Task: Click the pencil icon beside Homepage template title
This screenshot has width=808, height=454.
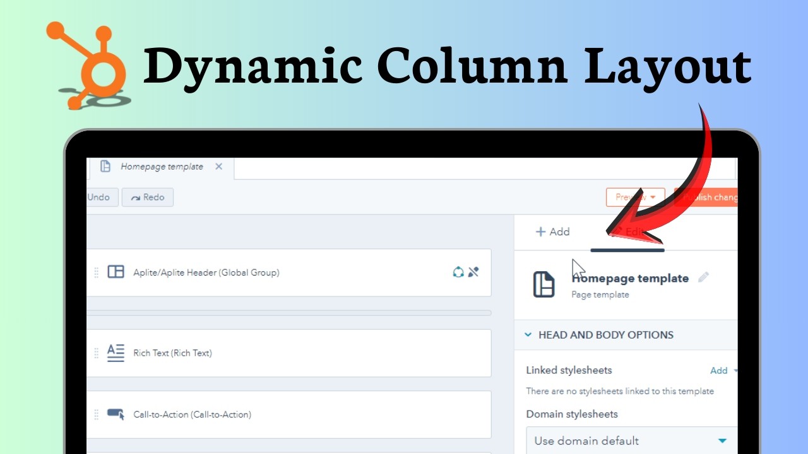Action: pos(703,277)
